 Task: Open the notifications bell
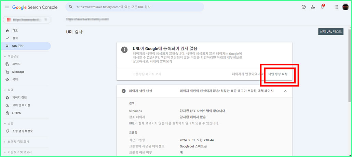click(x=322, y=7)
